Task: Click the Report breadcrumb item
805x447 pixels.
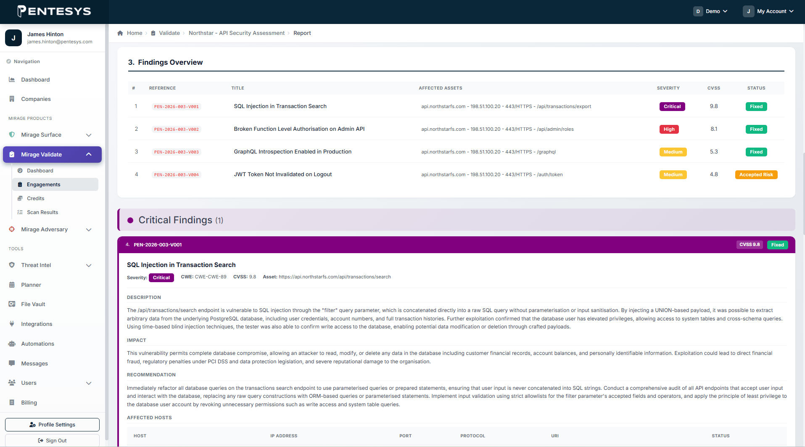Action: 302,33
